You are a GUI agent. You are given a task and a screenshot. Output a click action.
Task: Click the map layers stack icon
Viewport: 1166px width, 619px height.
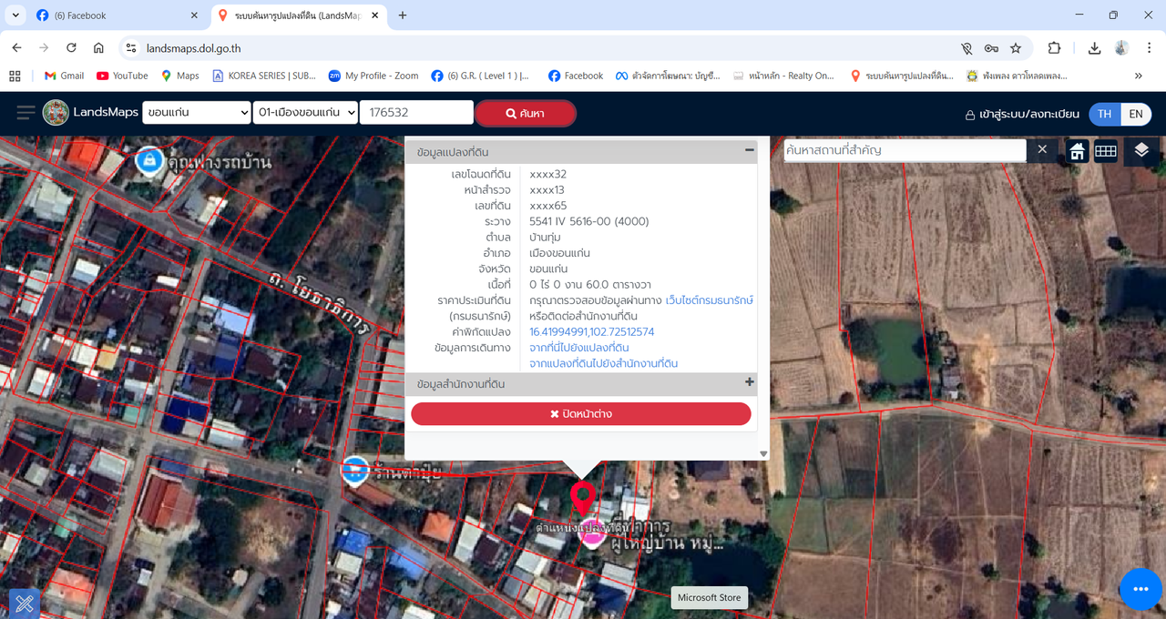(x=1141, y=151)
